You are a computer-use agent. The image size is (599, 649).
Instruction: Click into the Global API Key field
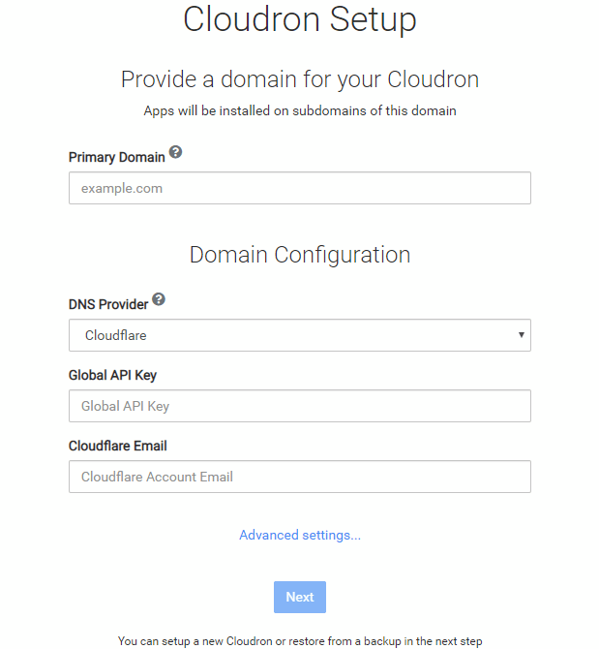coord(300,406)
